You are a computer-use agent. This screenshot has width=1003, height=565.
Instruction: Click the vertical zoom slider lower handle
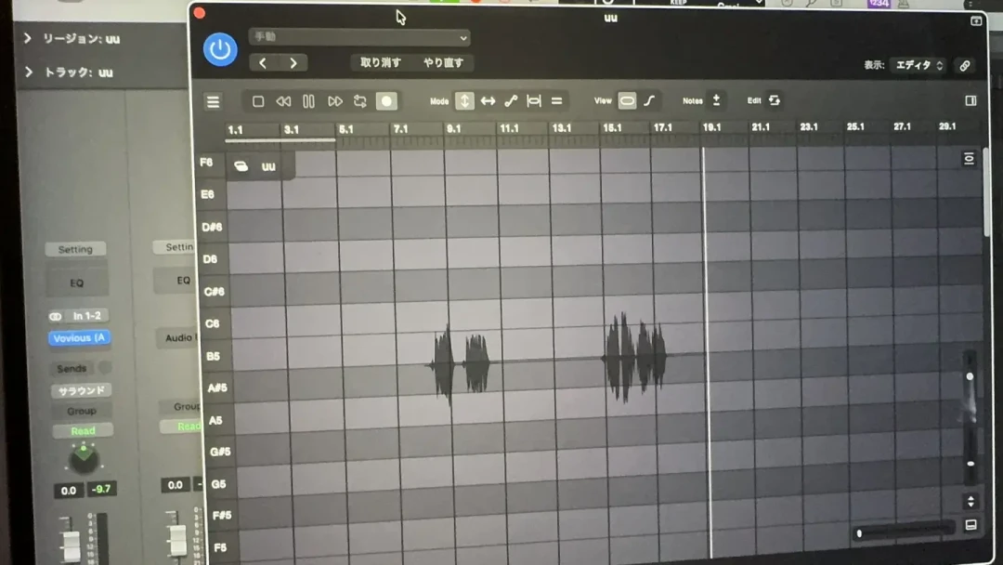click(970, 464)
